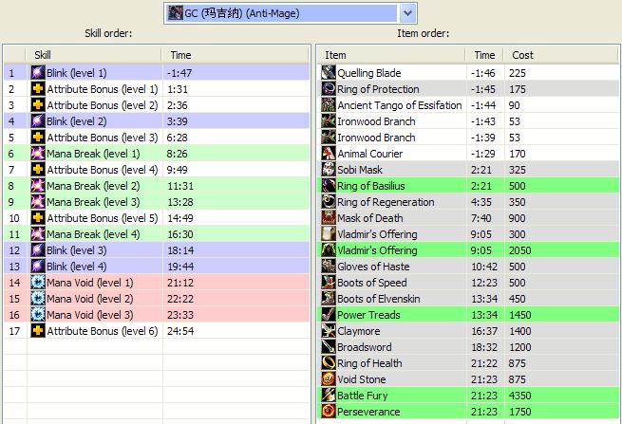This screenshot has width=622, height=424.
Task: Open the hero selection dropdown arrow
Action: coord(408,12)
